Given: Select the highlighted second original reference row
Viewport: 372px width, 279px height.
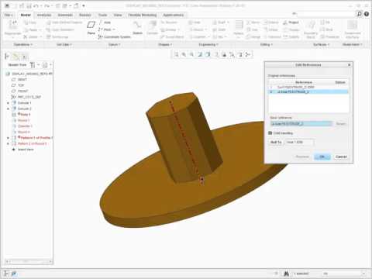Looking at the screenshot, I should coord(308,91).
